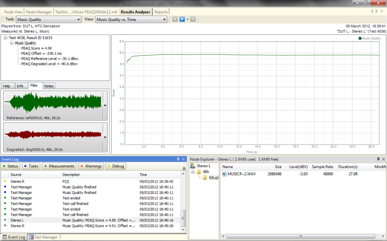Switch to the Node Manager tab

(x=39, y=11)
